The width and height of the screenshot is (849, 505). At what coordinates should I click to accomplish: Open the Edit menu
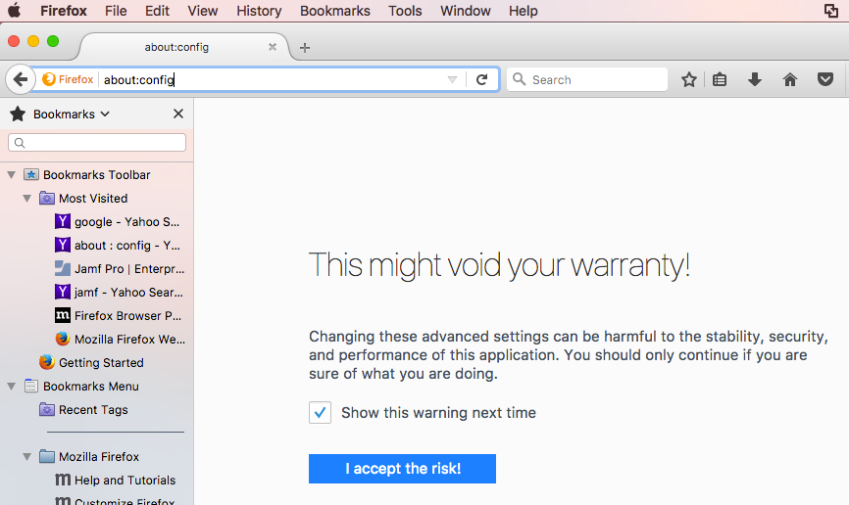click(x=157, y=11)
